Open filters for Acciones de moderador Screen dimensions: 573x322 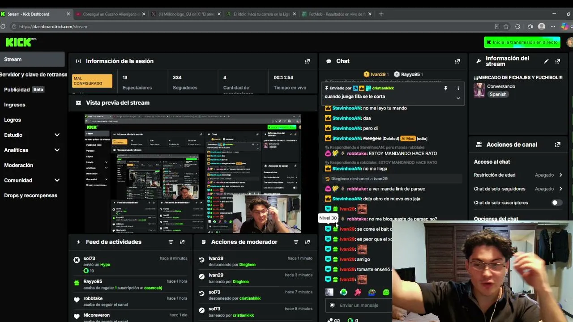pyautogui.click(x=295, y=242)
